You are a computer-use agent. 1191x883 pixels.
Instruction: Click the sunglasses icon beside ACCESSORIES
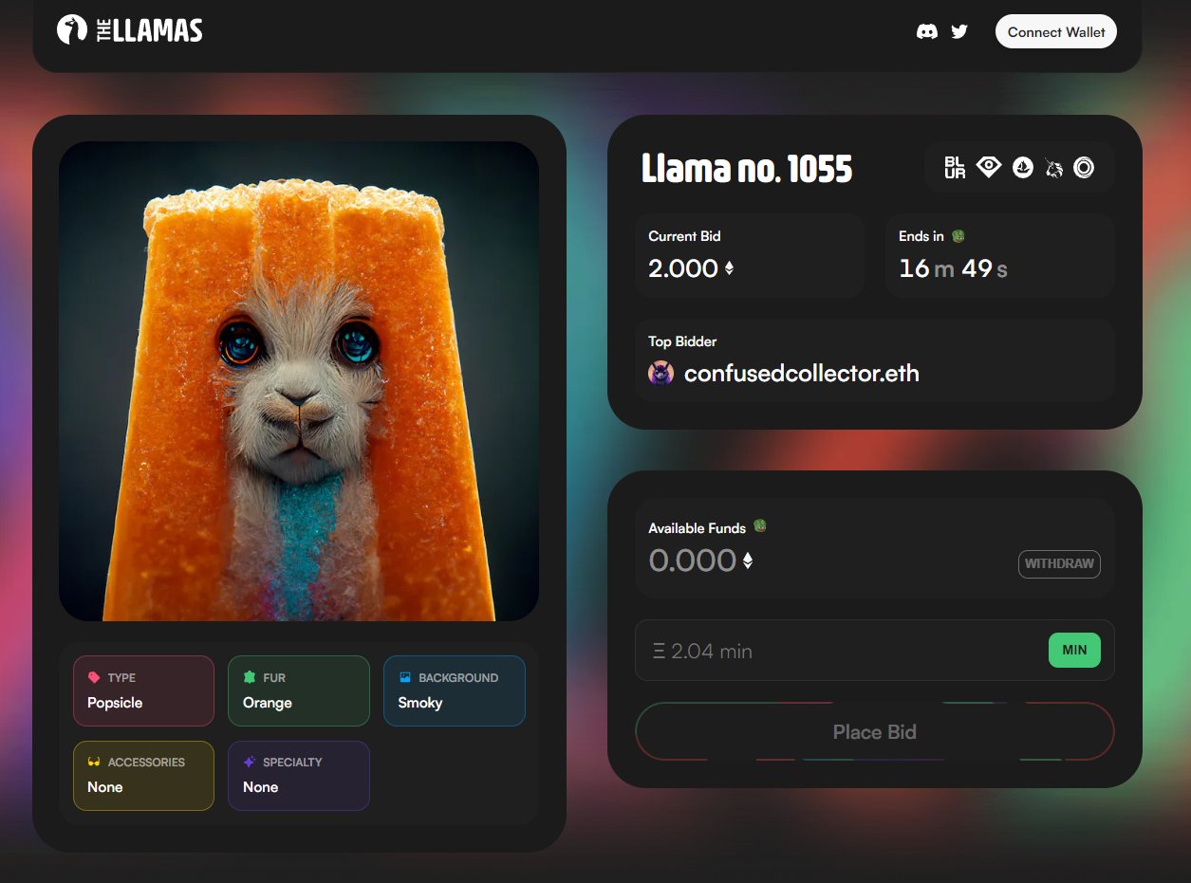94,762
